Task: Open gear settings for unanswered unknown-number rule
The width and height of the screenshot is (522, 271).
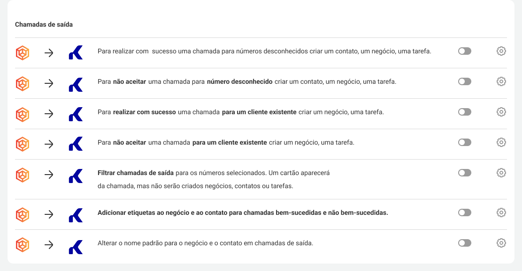Action: click(501, 81)
